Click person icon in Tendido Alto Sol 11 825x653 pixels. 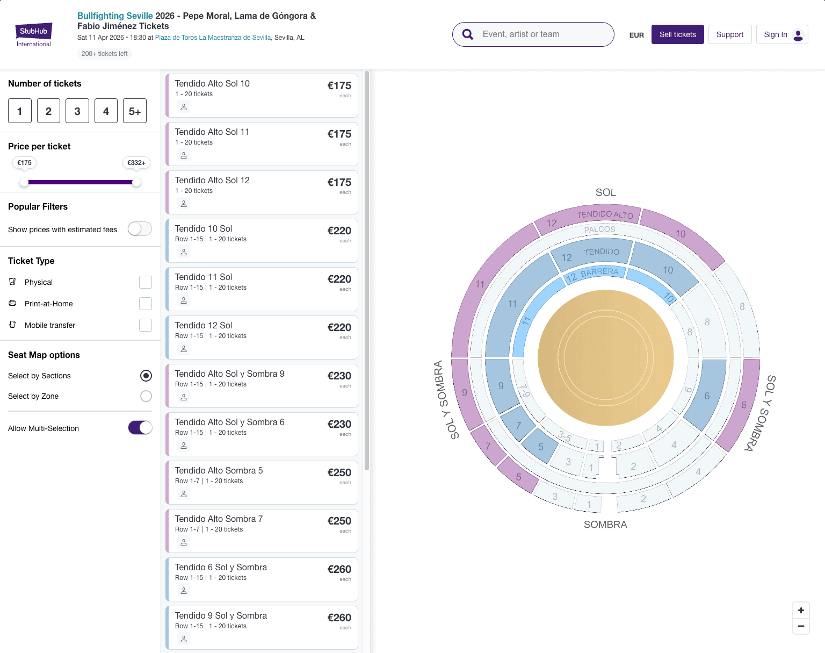[184, 155]
